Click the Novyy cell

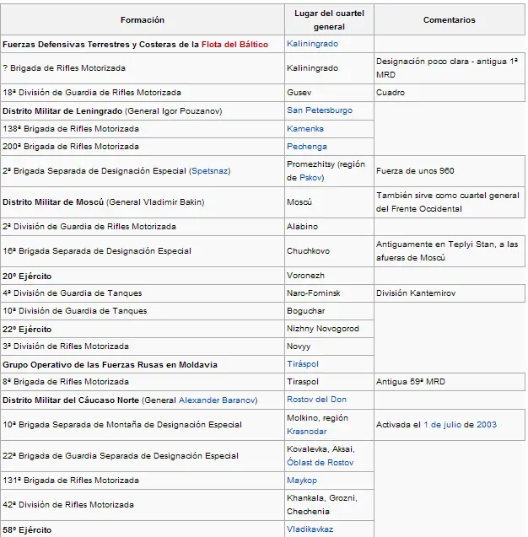pyautogui.click(x=329, y=346)
